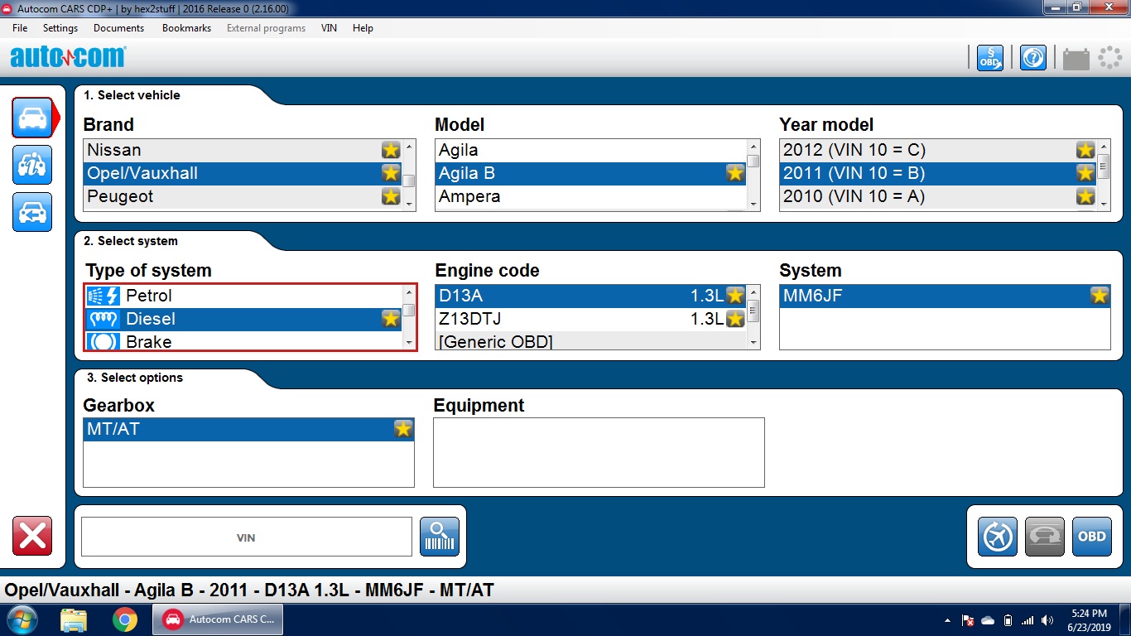Select [Generic OBD] engine entry
The height and width of the screenshot is (636, 1131).
590,340
